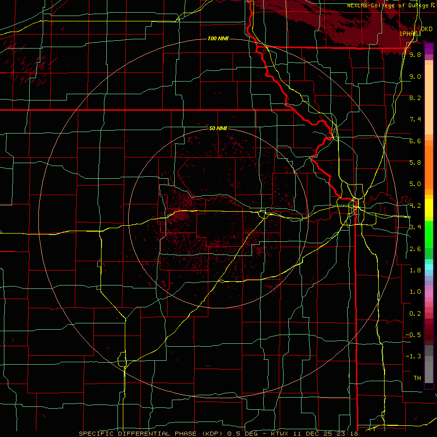
Task: Click the gray swatch near TH
Action: pyautogui.click(x=429, y=373)
